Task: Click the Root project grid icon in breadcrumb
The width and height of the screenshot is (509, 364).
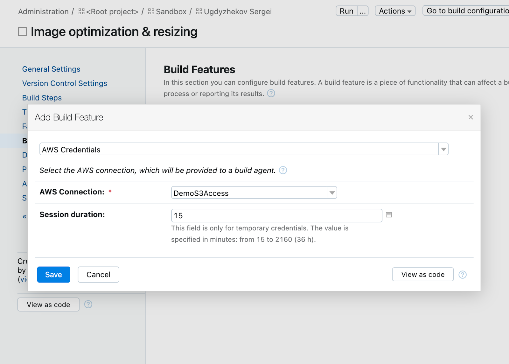Action: pyautogui.click(x=81, y=12)
